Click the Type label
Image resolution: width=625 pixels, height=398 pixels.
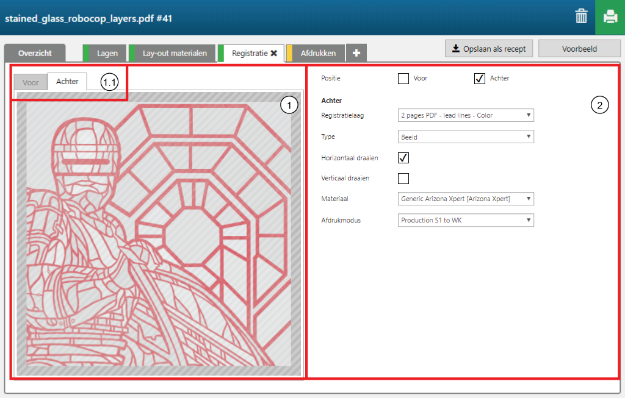(328, 137)
